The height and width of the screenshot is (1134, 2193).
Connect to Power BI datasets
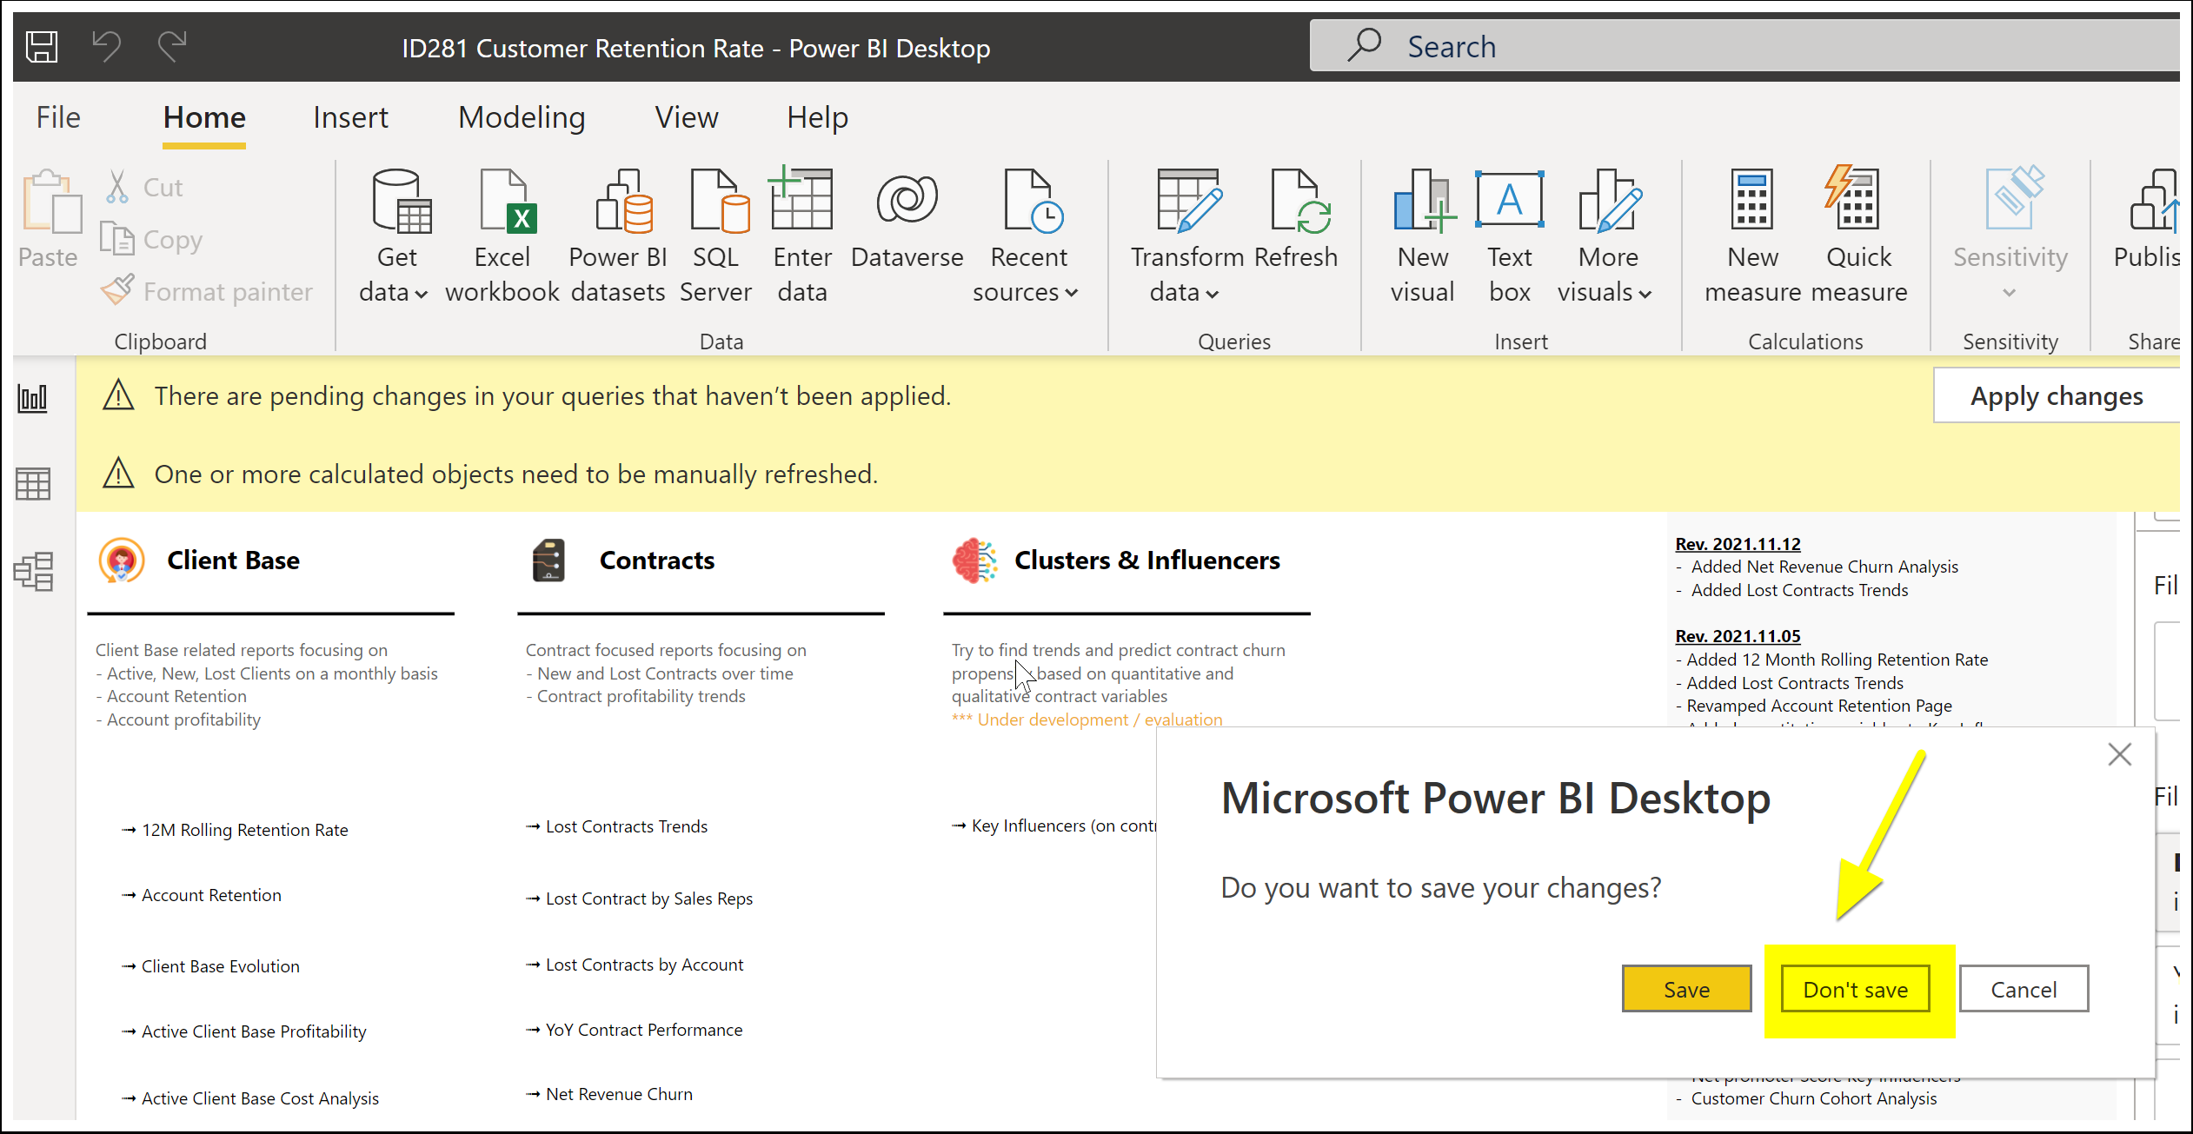(618, 236)
